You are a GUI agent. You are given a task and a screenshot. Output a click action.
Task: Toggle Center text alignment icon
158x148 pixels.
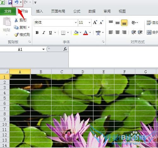tap(118, 32)
